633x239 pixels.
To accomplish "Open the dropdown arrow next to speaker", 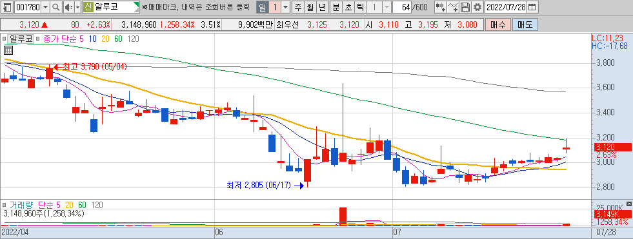I will coord(77,7).
